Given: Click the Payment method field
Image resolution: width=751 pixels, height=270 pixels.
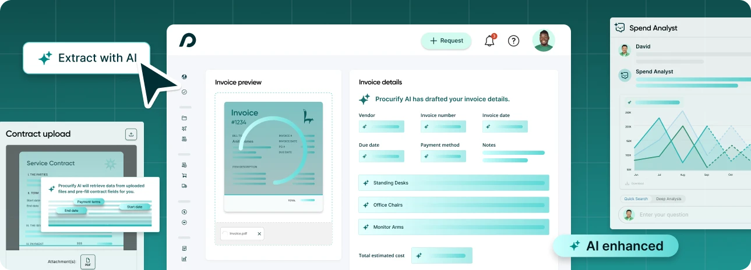Looking at the screenshot, I should coord(443,156).
